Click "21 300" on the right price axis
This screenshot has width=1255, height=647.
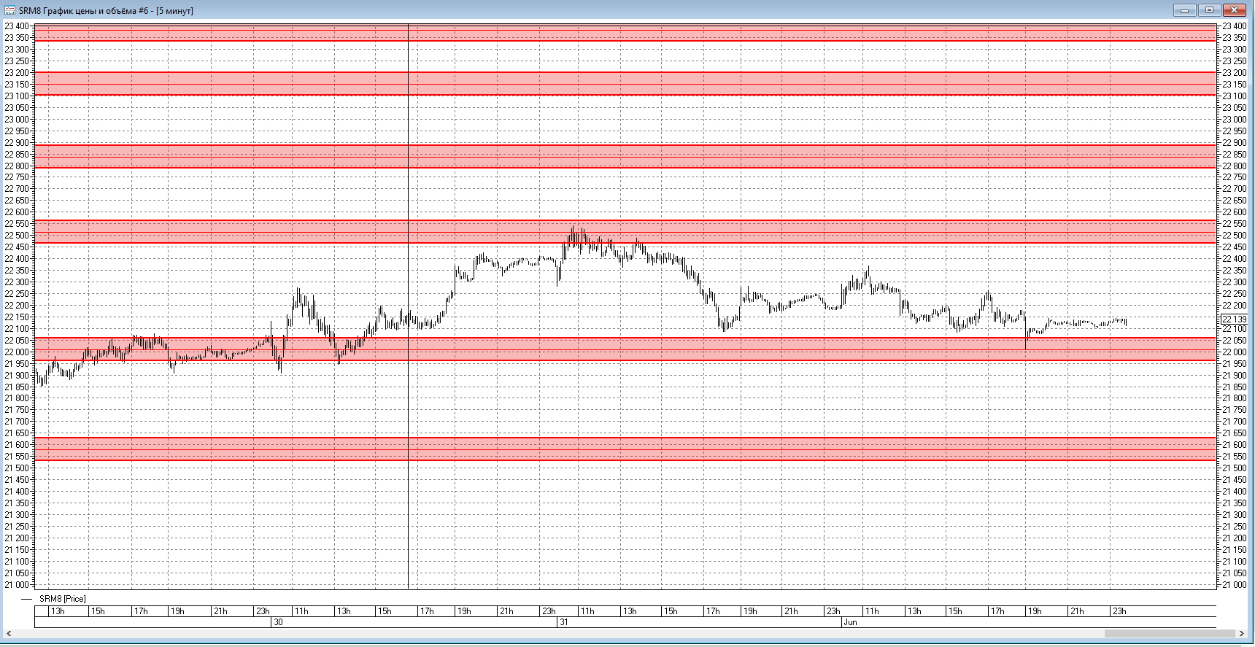point(1235,515)
